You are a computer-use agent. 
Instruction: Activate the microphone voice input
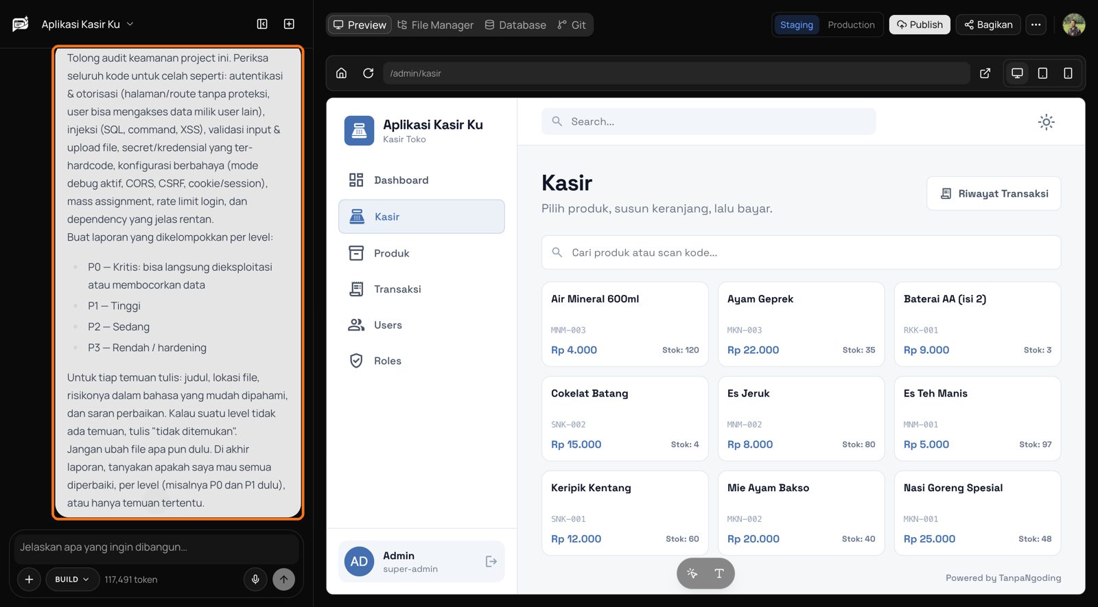point(255,580)
